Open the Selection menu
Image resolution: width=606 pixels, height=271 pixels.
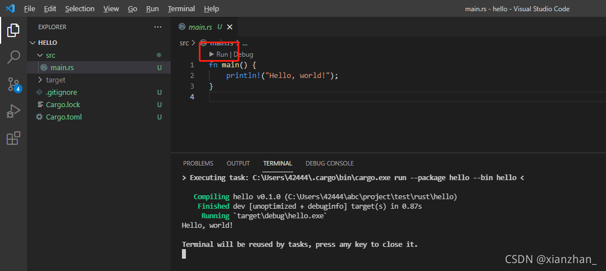tap(80, 8)
